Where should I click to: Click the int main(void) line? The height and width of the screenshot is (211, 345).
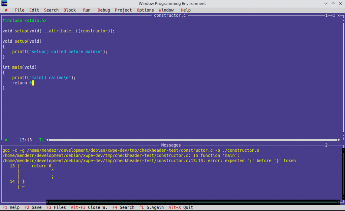coord(20,67)
